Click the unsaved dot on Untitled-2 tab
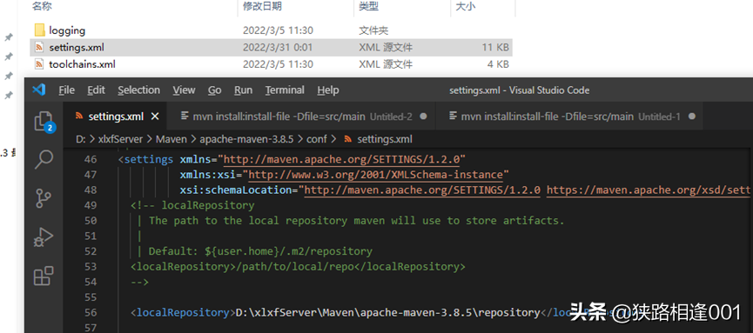The image size is (753, 333). pyautogui.click(x=423, y=117)
